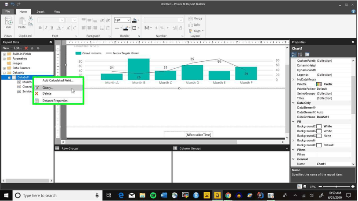Click the Windows Start button
Image resolution: width=358 pixels, height=201 pixels.
pos(6,196)
